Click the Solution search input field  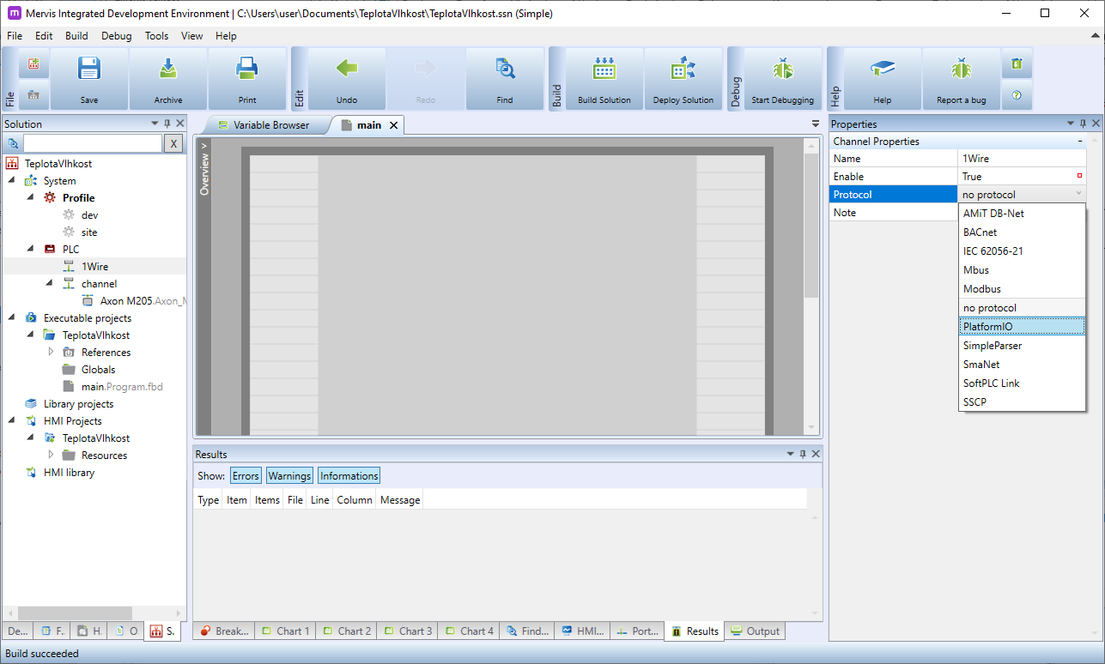tap(92, 144)
